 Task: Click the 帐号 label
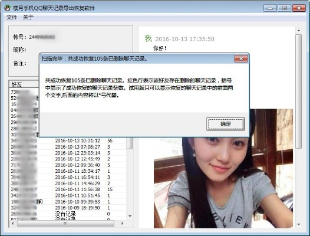(x=19, y=37)
